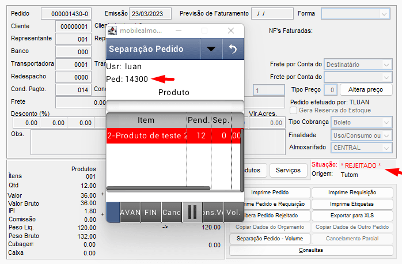Click the Exportar para XLS button
Screen dimensions: 402x264
(x=353, y=216)
